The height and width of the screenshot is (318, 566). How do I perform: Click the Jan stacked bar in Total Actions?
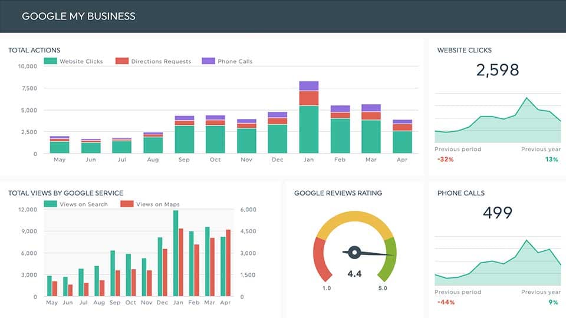point(309,117)
